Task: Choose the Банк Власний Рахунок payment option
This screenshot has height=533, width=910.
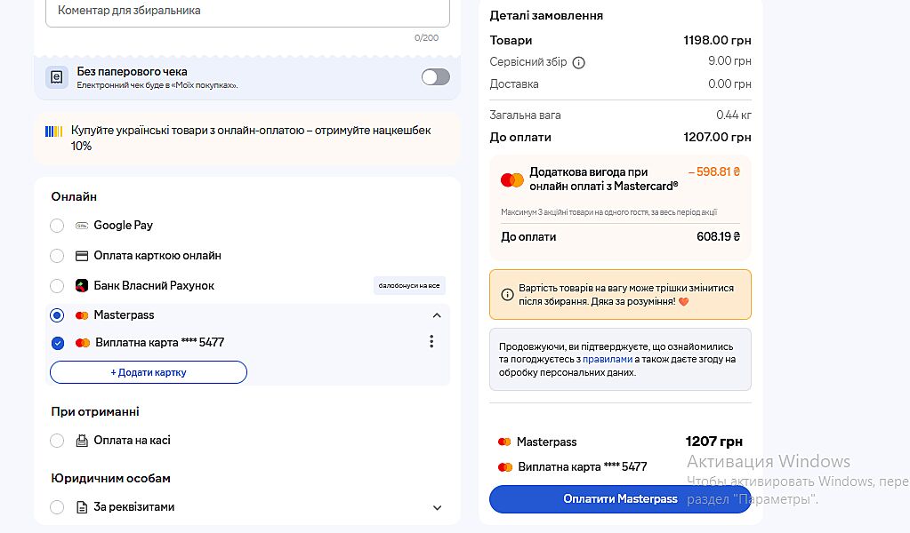Action: (57, 286)
